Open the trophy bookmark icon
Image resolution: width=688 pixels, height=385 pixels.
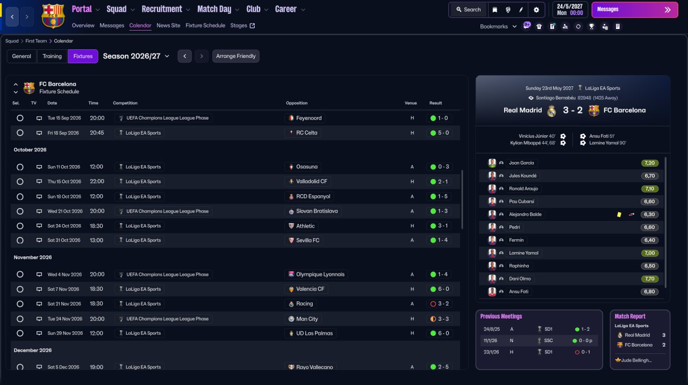point(591,26)
